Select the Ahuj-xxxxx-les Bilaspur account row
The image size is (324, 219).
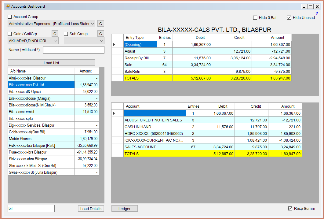[x=53, y=78]
